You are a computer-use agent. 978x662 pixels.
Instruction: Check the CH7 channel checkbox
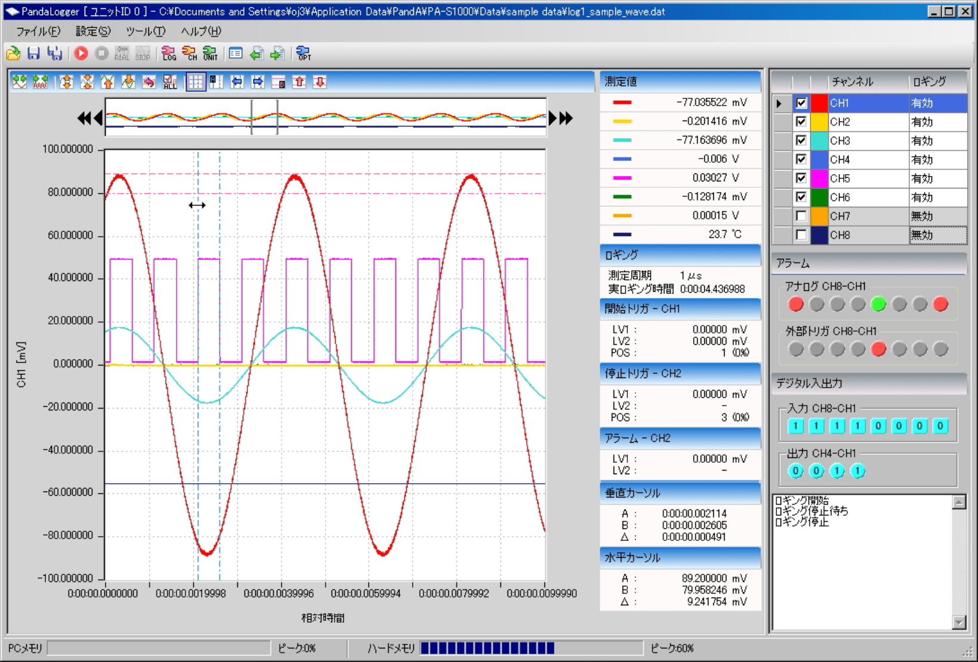(801, 216)
